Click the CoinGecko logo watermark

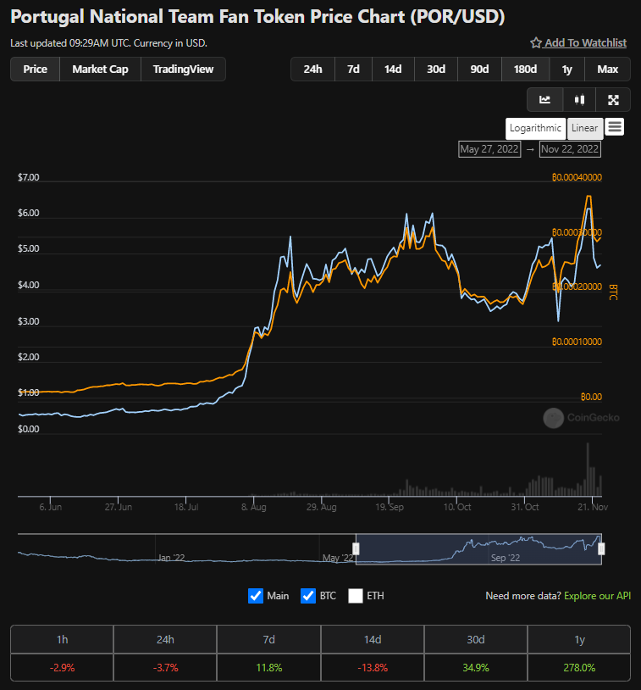point(581,418)
